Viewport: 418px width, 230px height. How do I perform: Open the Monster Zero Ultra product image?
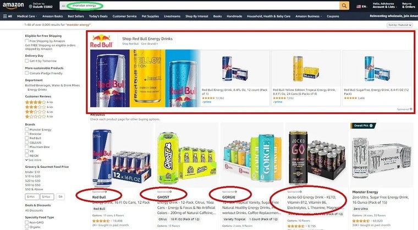pyautogui.click(x=382, y=157)
